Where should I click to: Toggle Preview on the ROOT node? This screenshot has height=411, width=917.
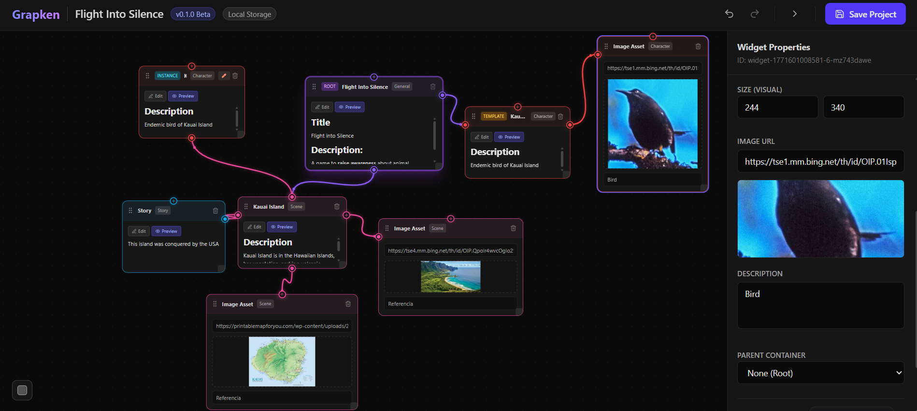(x=350, y=107)
